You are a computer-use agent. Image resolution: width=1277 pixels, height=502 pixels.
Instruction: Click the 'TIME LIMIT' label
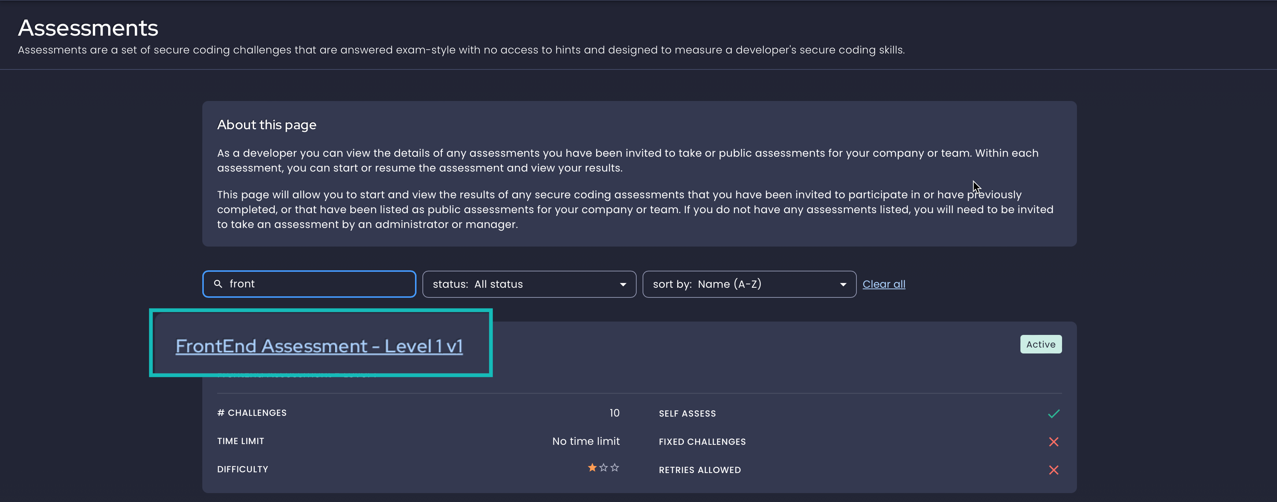point(241,441)
